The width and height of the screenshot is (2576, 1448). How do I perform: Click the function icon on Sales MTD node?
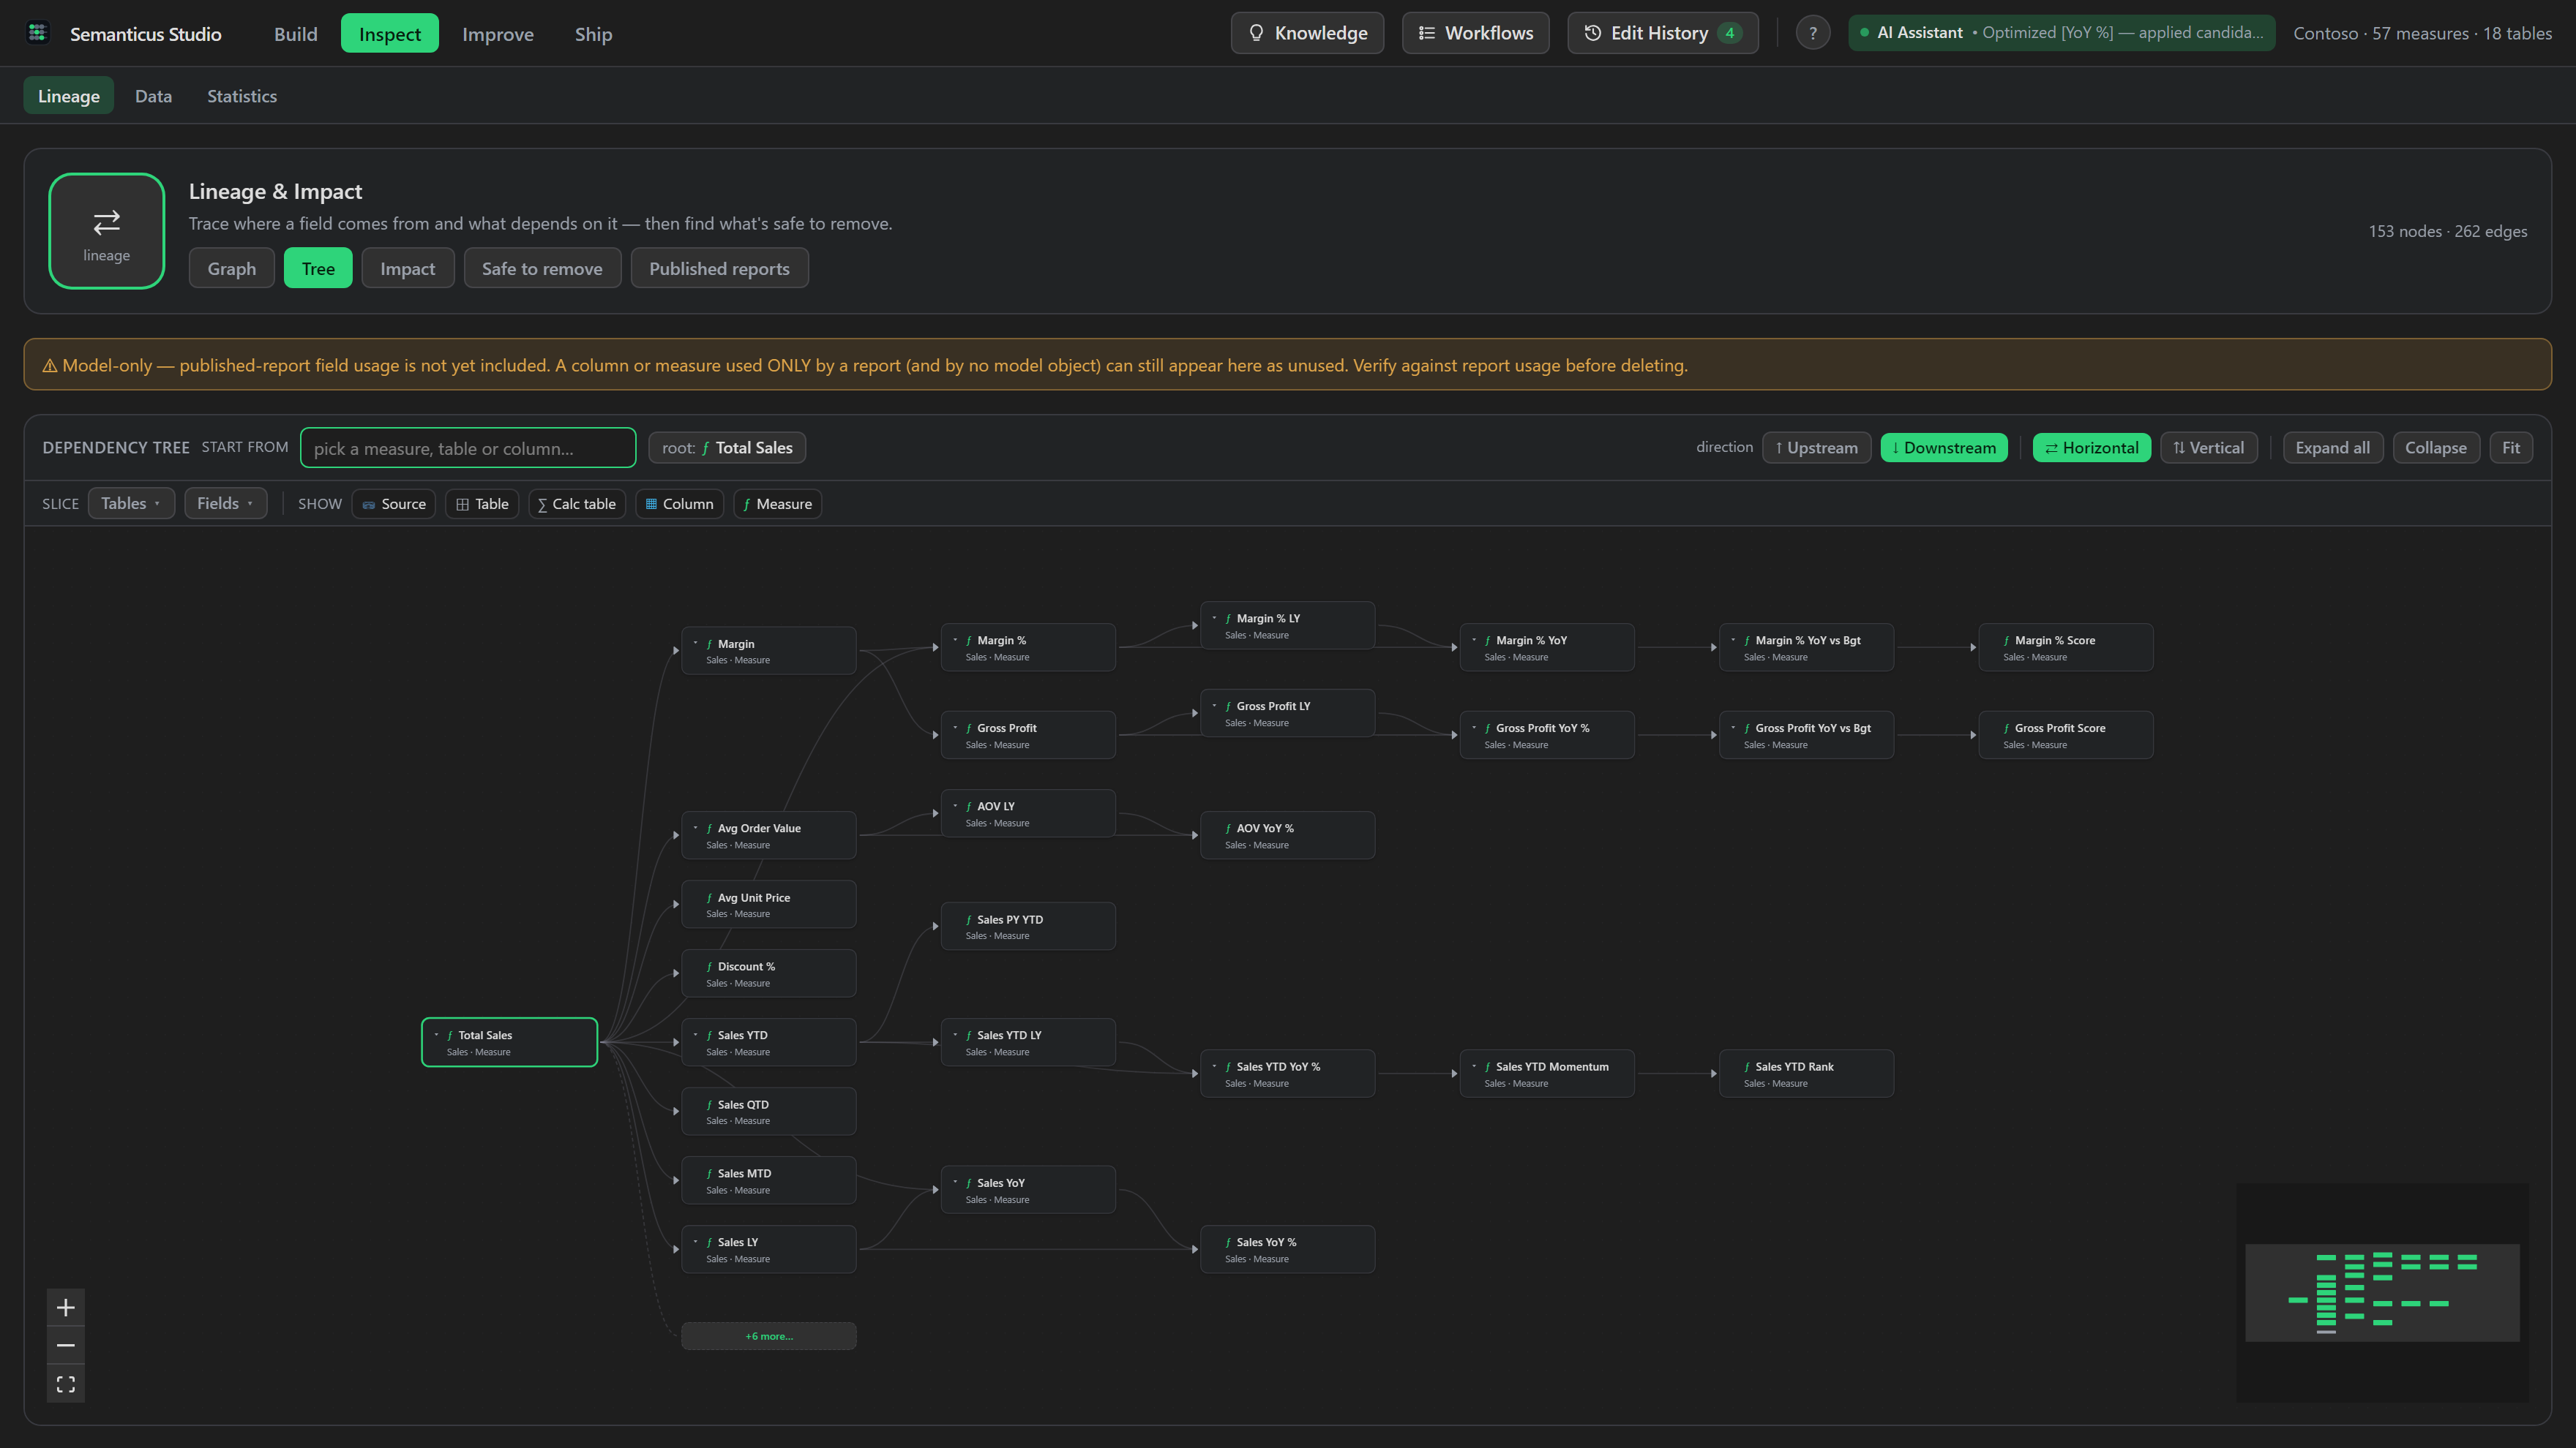(709, 1173)
